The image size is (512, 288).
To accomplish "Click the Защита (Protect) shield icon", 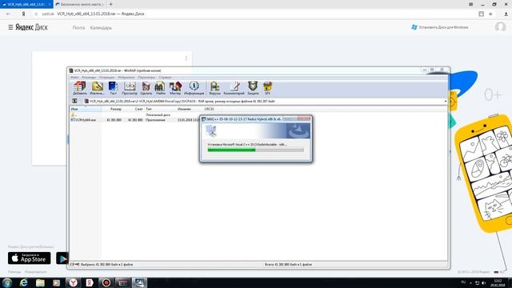I will [253, 88].
